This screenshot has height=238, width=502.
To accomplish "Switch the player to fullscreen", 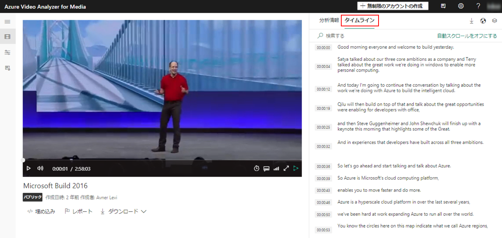I will 286,168.
